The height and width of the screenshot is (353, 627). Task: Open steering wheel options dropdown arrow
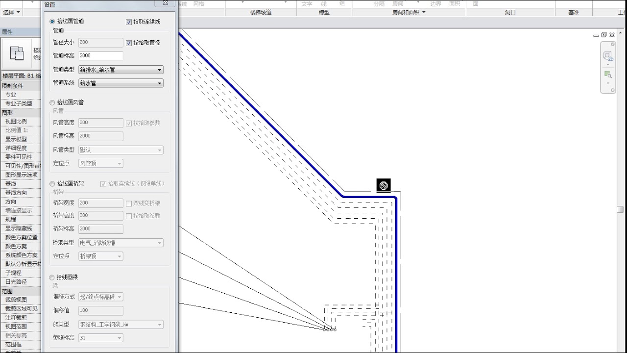point(608,64)
